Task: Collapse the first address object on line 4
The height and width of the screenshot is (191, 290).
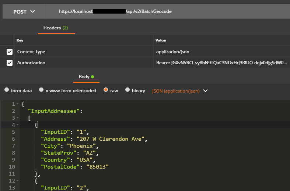Action: tap(17, 125)
